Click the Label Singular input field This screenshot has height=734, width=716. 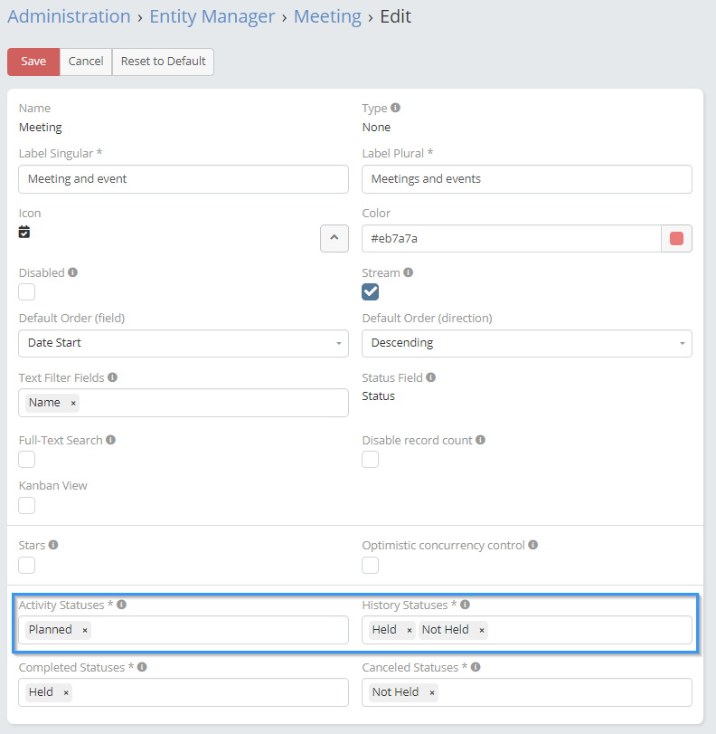coord(184,179)
